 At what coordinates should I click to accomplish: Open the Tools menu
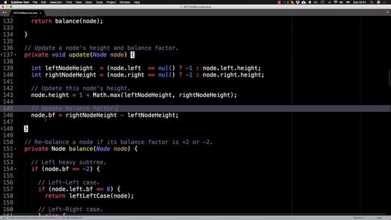99,2
